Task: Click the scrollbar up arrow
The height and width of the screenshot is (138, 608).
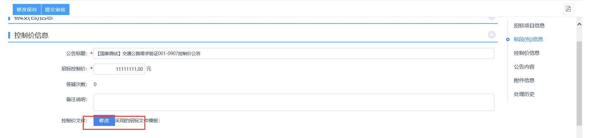Action: pyautogui.click(x=579, y=24)
